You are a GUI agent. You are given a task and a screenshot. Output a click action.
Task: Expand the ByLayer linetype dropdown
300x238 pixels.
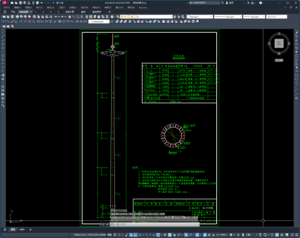[228, 16]
